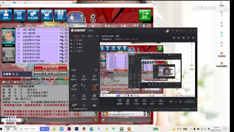Viewport: 234px width, 132px height.
Task: Click the player search input field
Action: (128, 120)
